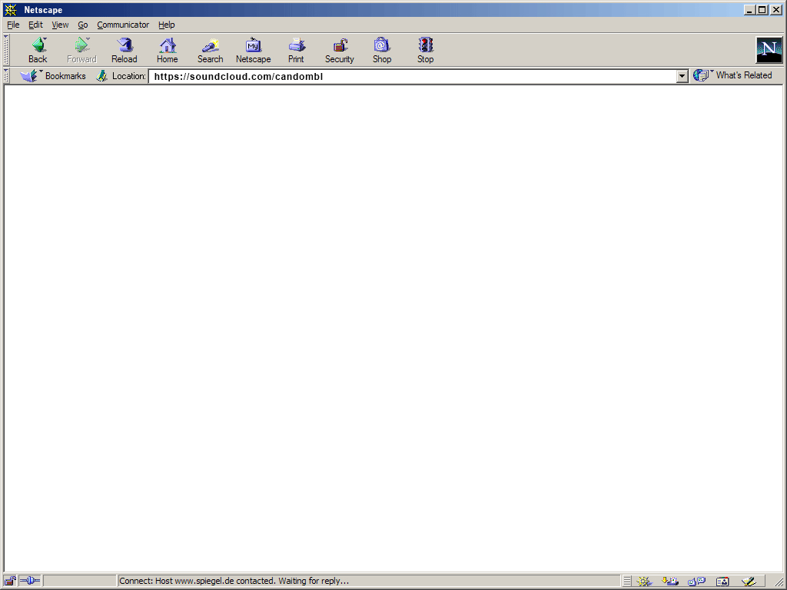Click the security padlock in status bar
787x590 pixels.
click(x=10, y=581)
